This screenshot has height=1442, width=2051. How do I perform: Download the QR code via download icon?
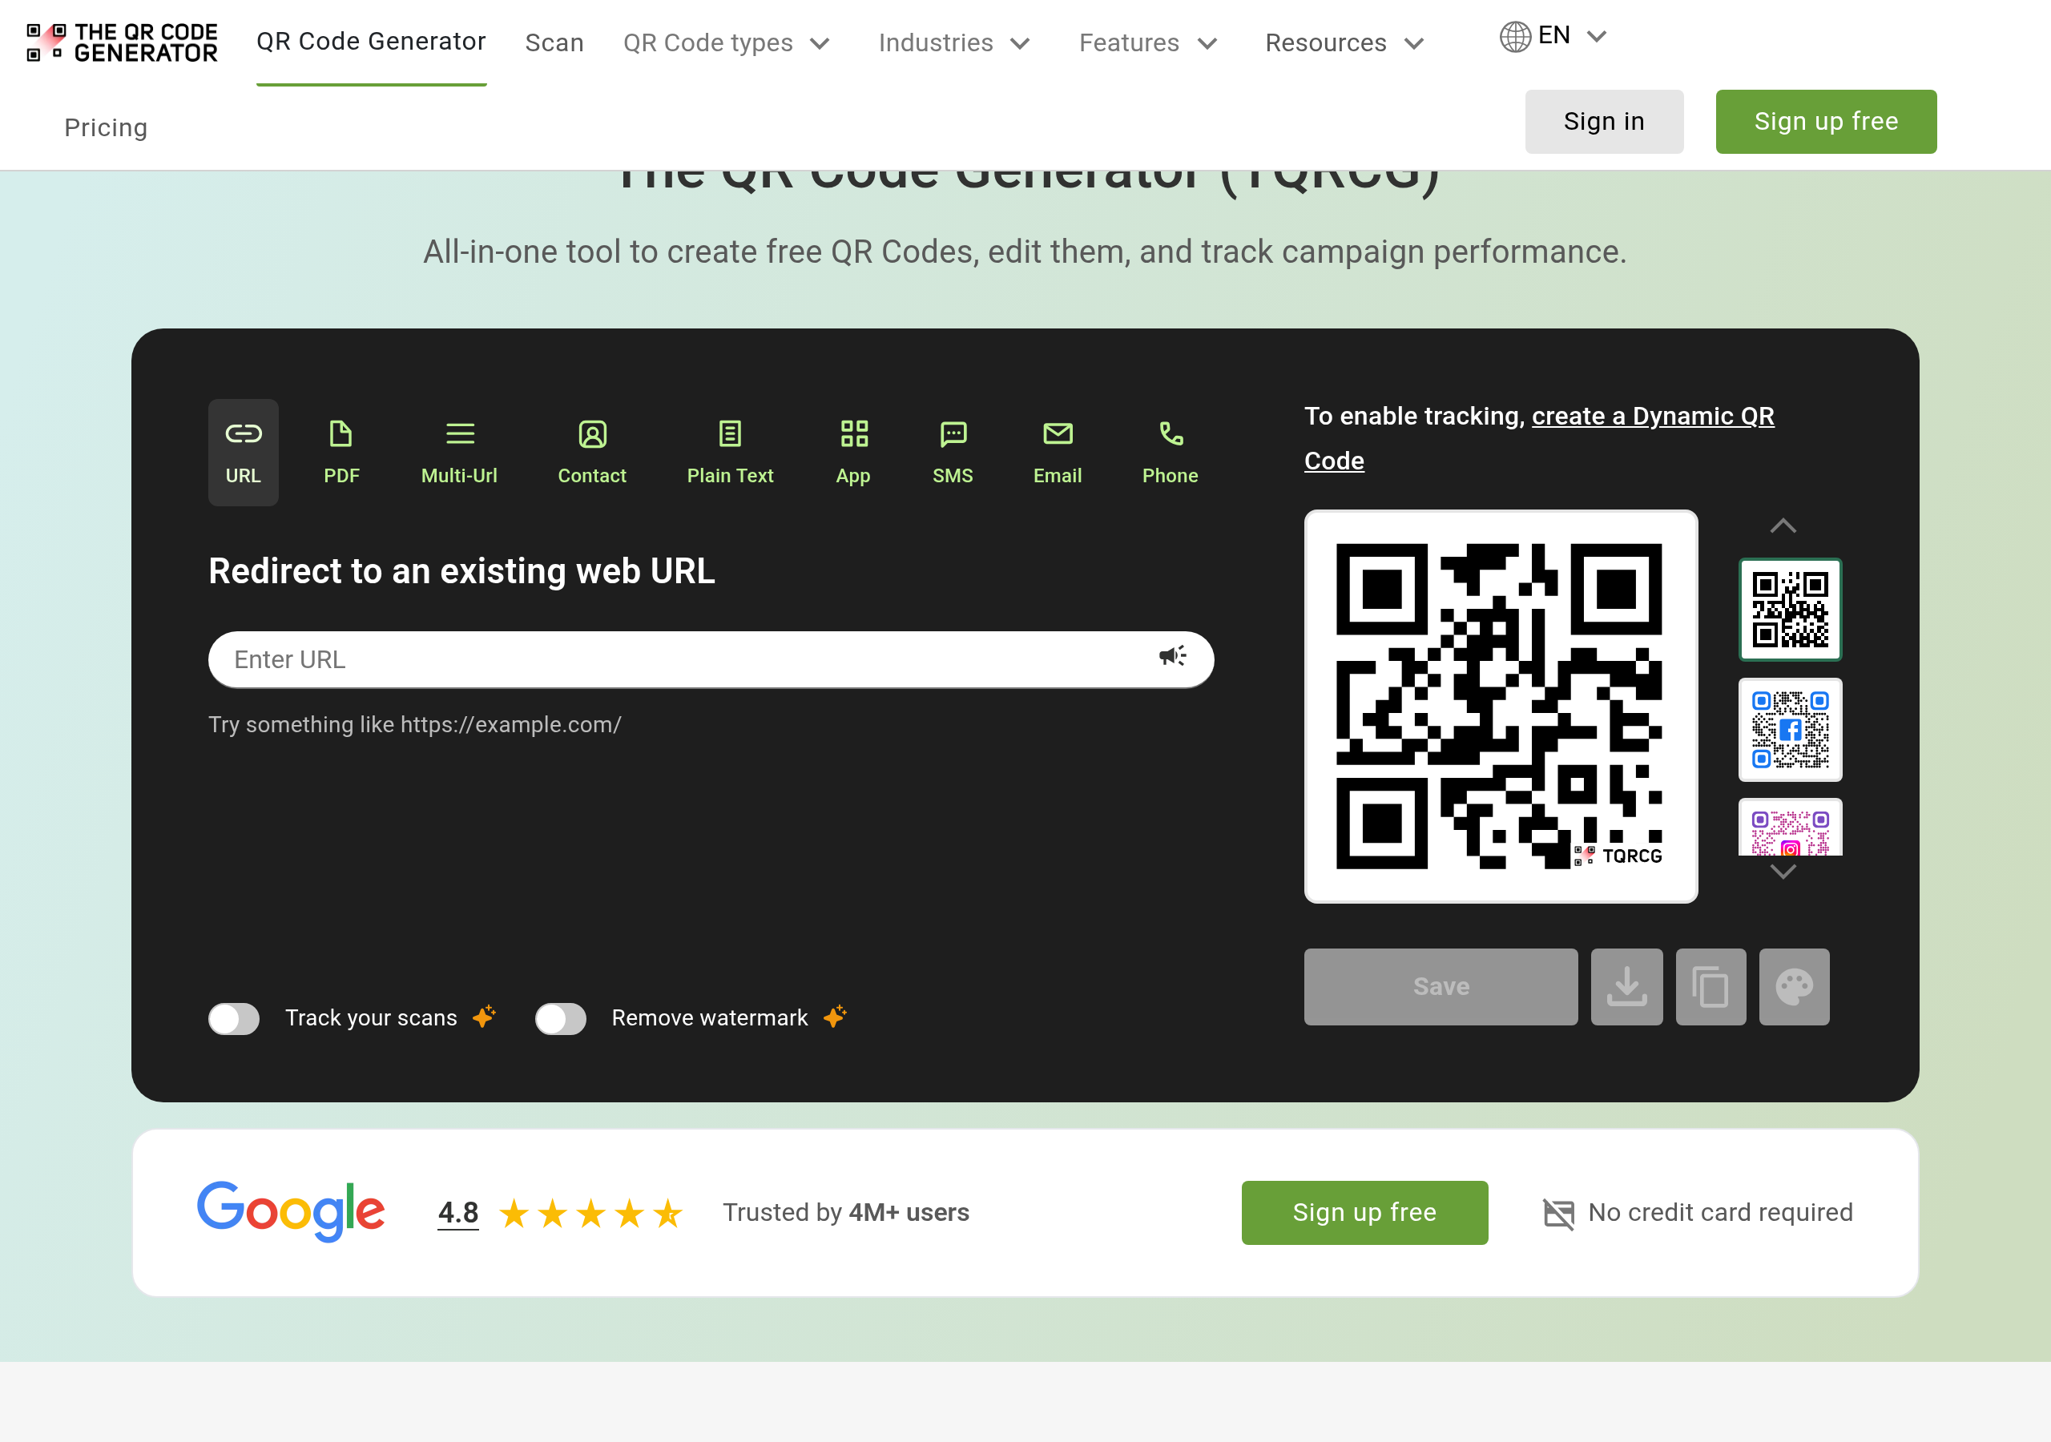[x=1626, y=986]
